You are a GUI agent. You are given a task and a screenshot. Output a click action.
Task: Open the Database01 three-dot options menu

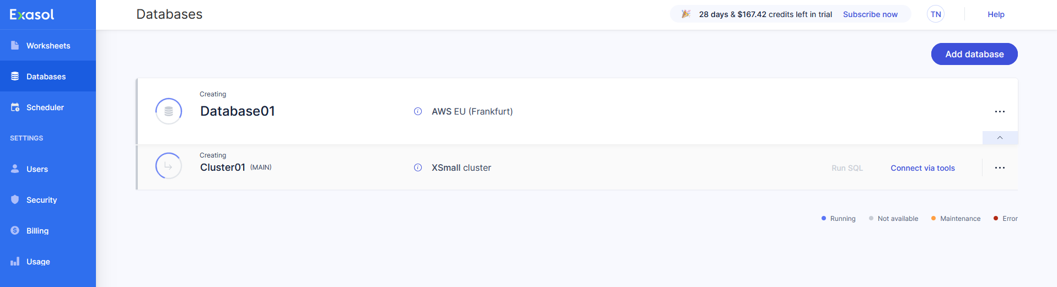(1000, 111)
